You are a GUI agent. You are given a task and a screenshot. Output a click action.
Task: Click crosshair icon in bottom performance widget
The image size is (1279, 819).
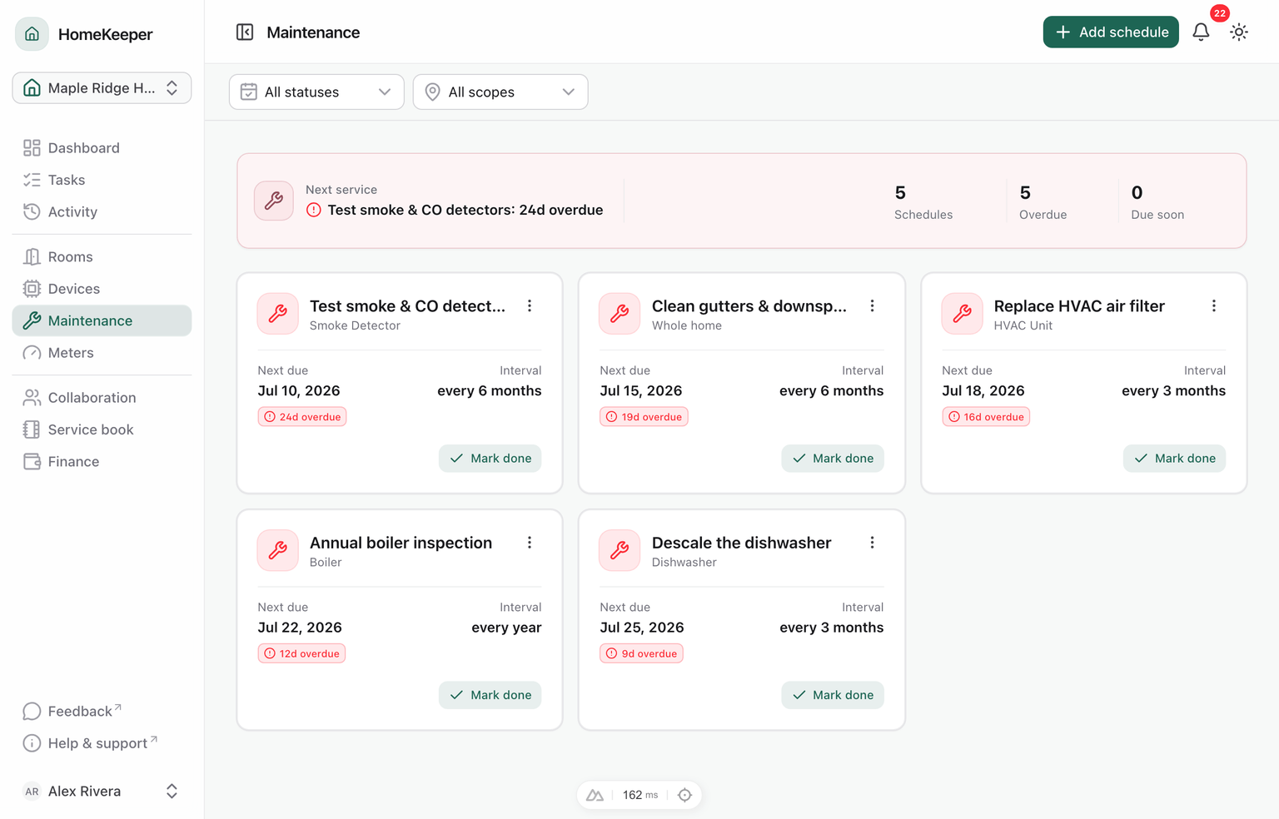click(684, 795)
